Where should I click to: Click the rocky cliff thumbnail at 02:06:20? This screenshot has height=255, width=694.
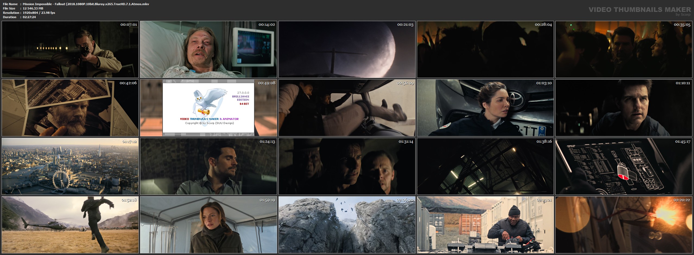(347, 225)
